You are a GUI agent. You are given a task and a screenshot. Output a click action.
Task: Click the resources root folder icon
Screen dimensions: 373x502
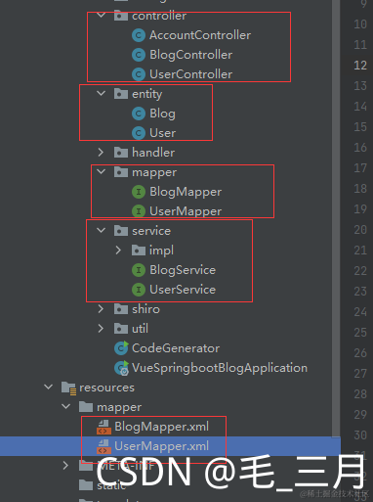pyautogui.click(x=68, y=388)
